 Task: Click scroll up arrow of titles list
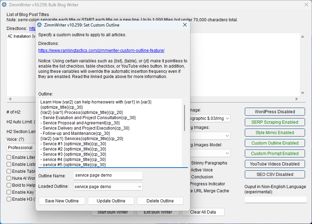pyautogui.click(x=303, y=37)
